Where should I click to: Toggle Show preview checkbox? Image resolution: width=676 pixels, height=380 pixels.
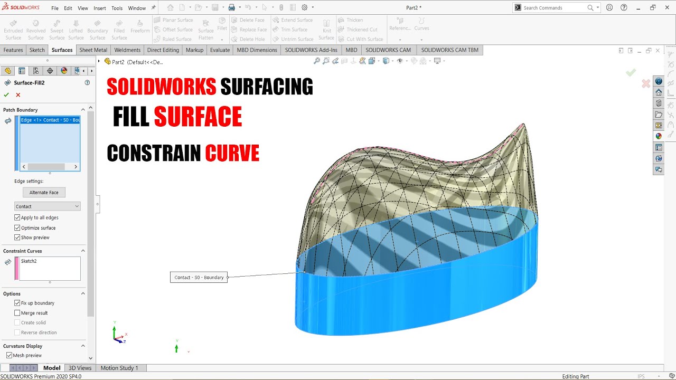pos(17,237)
